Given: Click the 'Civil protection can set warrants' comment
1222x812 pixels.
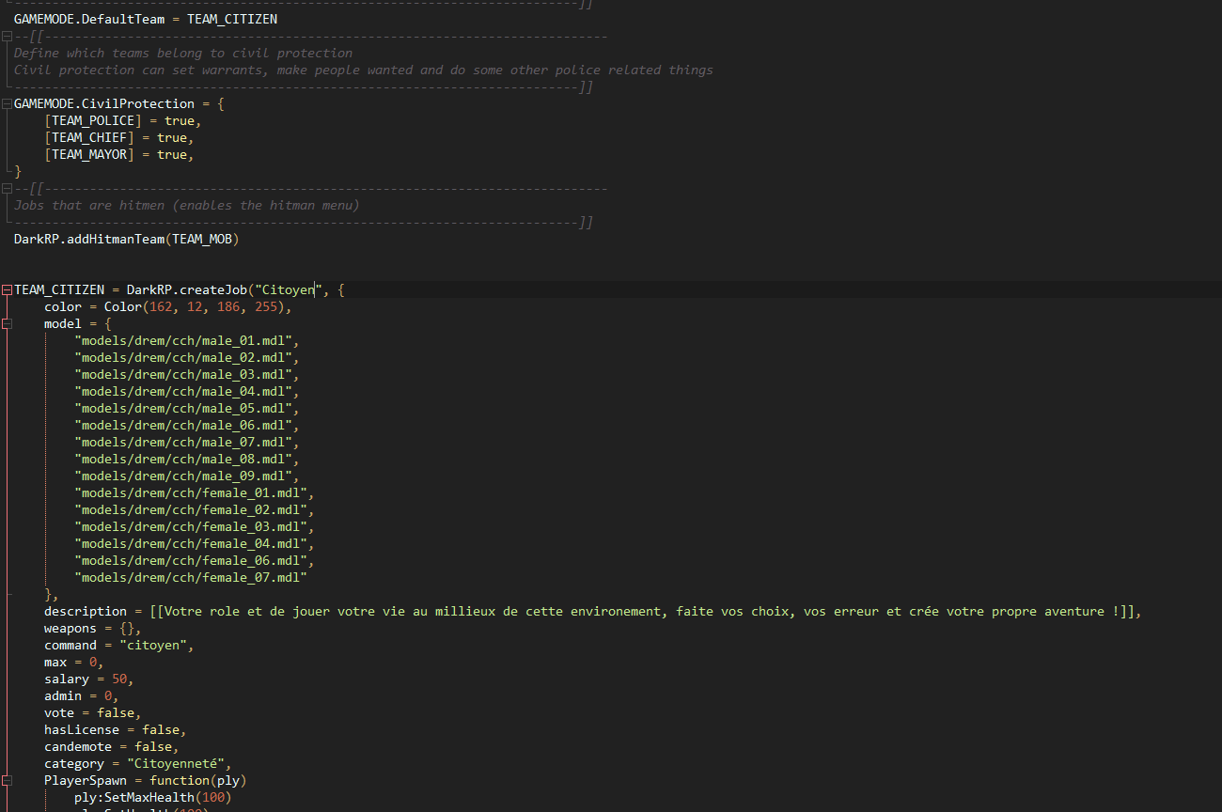Looking at the screenshot, I should pos(364,70).
